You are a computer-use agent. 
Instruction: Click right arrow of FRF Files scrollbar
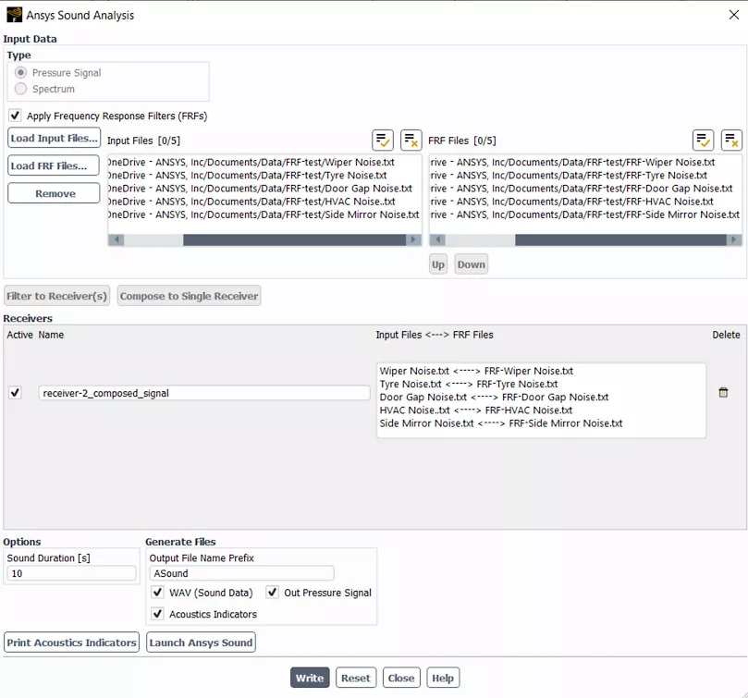(x=734, y=239)
